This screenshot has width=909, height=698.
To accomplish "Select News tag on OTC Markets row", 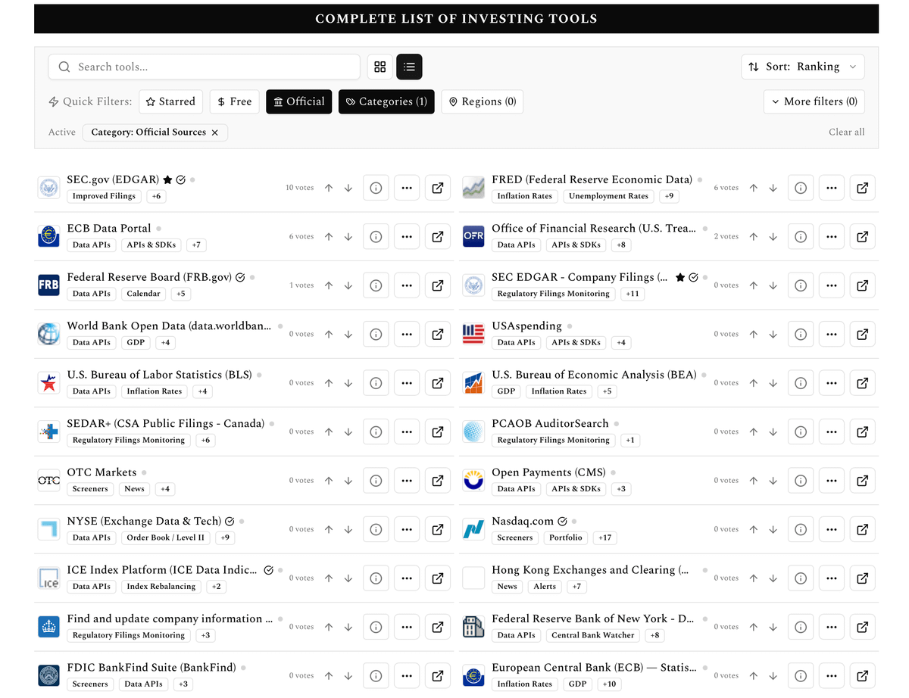I will click(135, 489).
